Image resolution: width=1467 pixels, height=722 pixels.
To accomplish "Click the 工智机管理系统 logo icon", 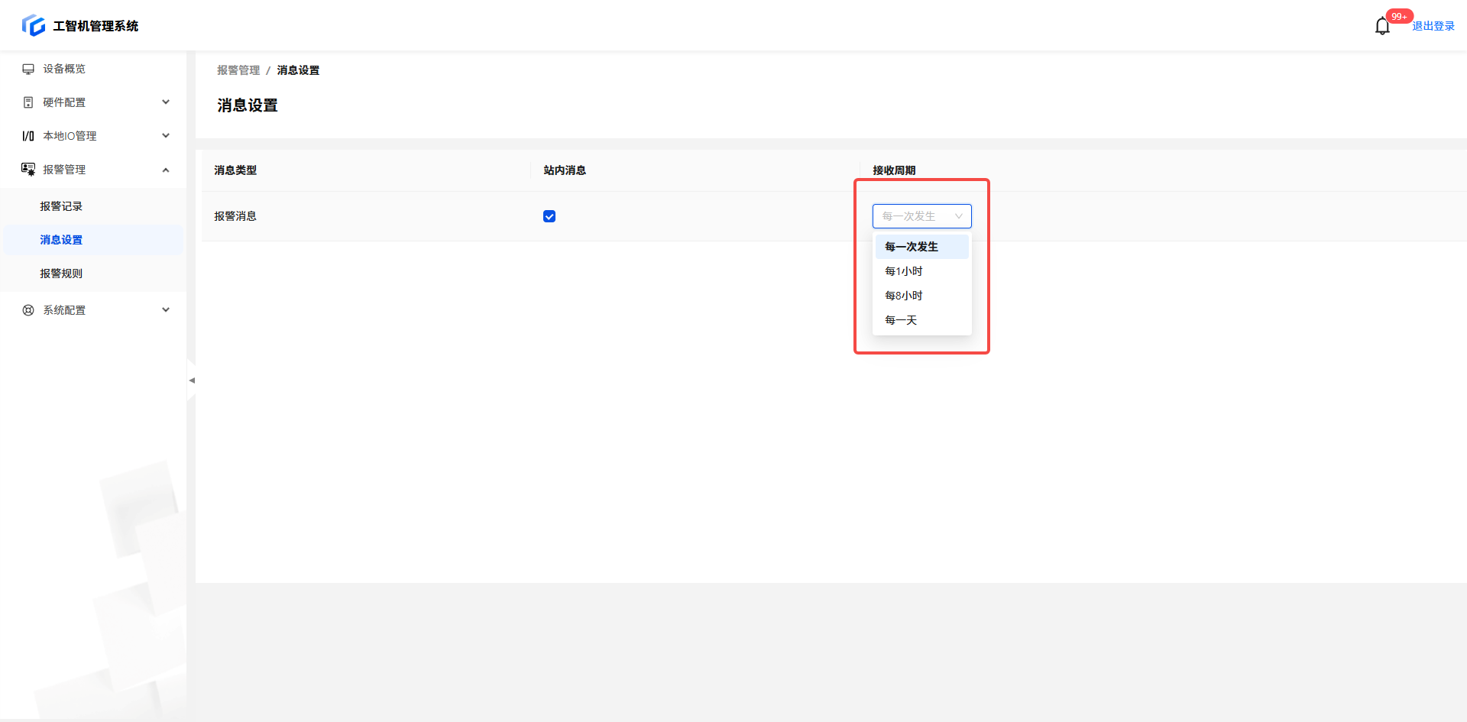I will [33, 26].
